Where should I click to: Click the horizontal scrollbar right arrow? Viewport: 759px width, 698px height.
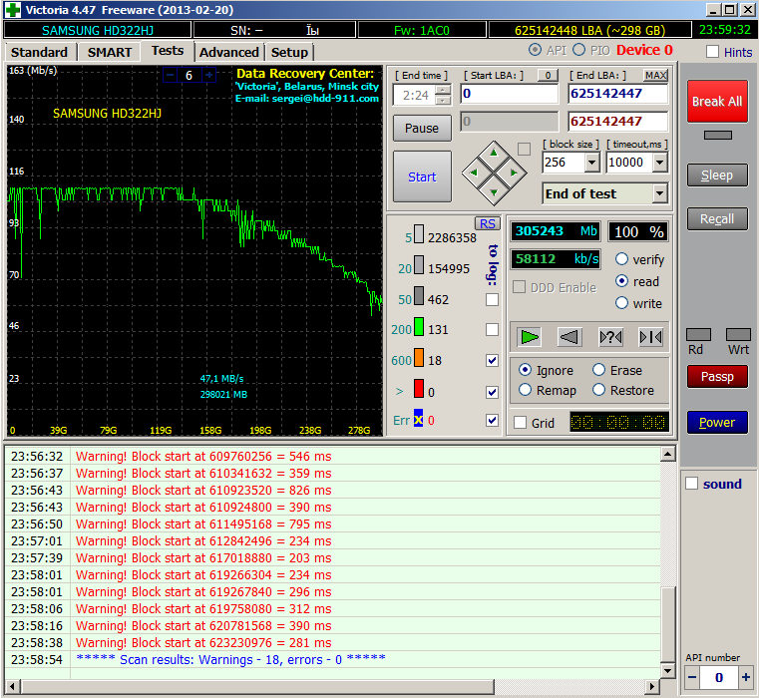(653, 686)
